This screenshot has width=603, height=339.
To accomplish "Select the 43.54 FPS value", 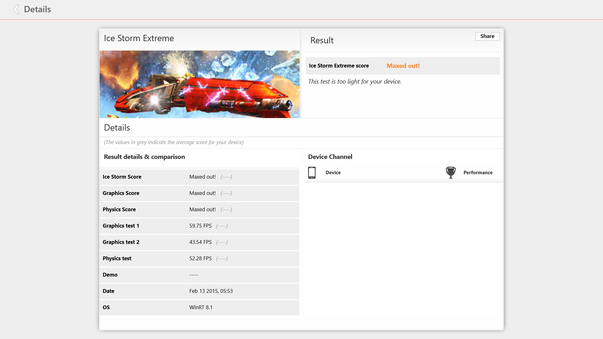I will coord(200,242).
